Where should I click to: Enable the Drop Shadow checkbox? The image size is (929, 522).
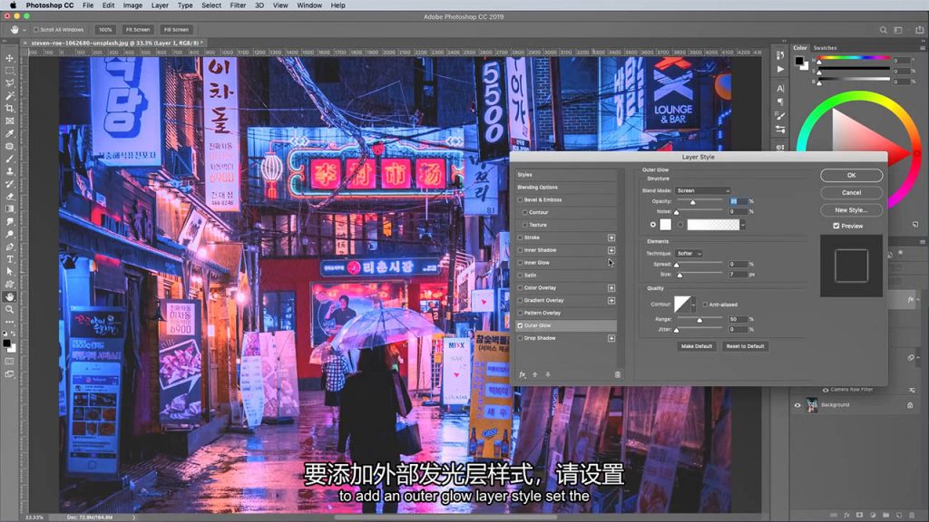[520, 338]
